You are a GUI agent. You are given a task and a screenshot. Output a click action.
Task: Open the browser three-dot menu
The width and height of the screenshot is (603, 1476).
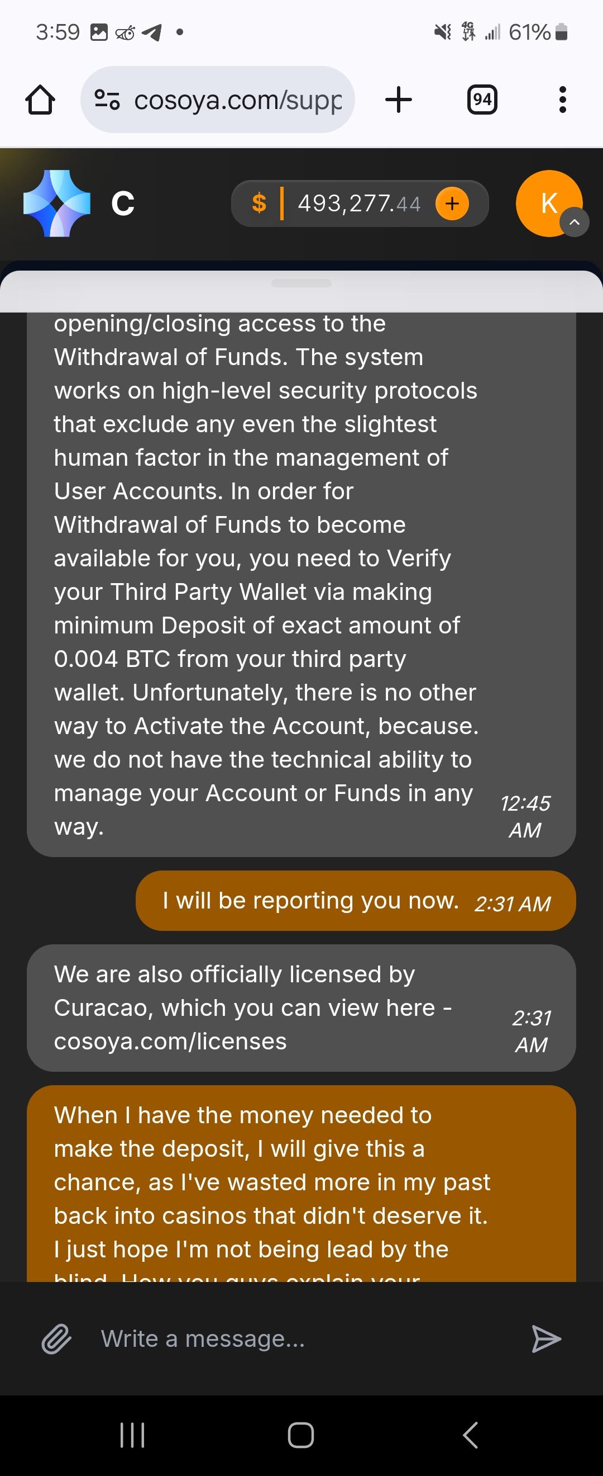pyautogui.click(x=562, y=100)
